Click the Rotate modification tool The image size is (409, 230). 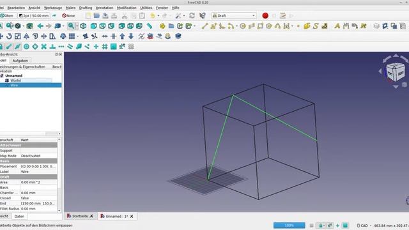(9, 36)
